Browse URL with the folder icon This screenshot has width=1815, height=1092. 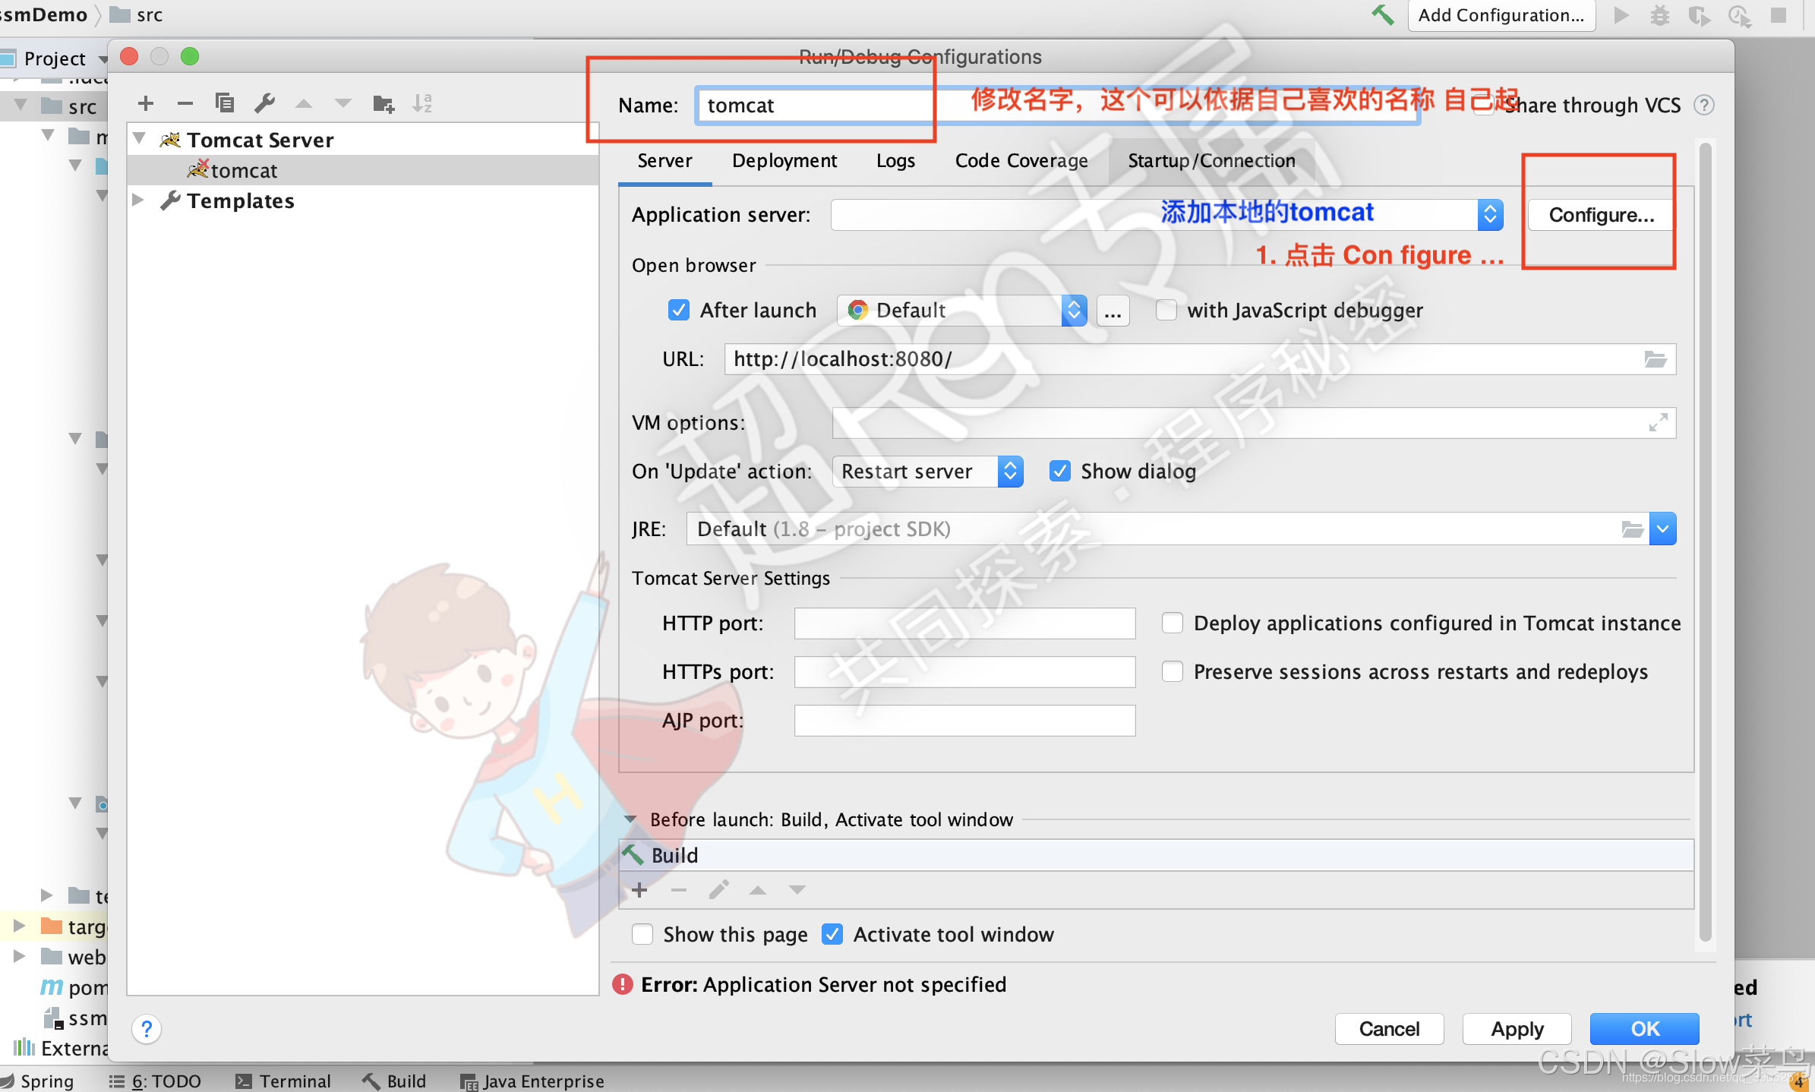[x=1656, y=359]
